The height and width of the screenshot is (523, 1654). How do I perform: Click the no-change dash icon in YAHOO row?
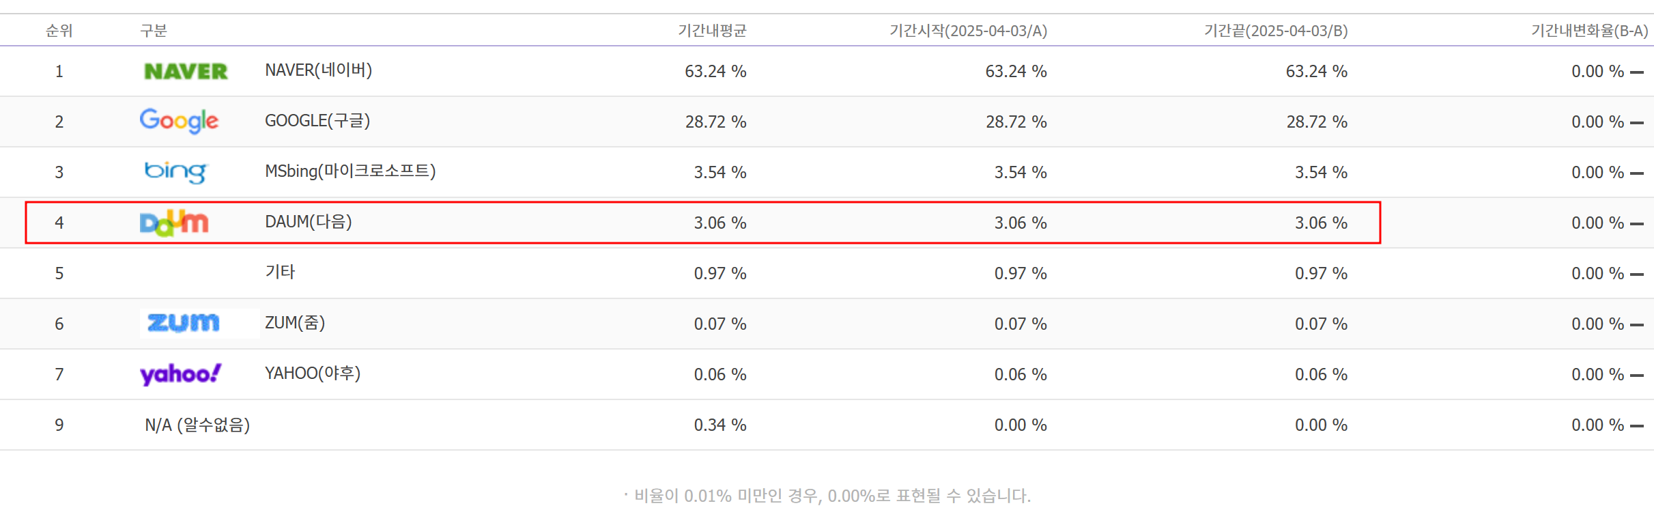pyautogui.click(x=1637, y=376)
